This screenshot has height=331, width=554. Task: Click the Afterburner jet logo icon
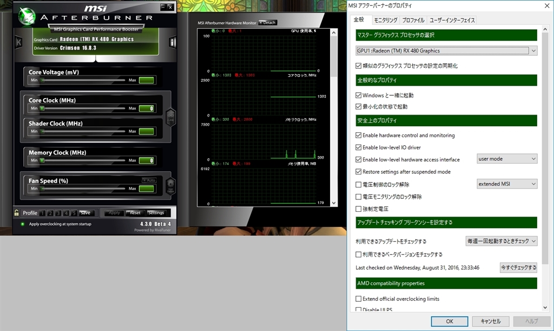pyautogui.click(x=27, y=17)
